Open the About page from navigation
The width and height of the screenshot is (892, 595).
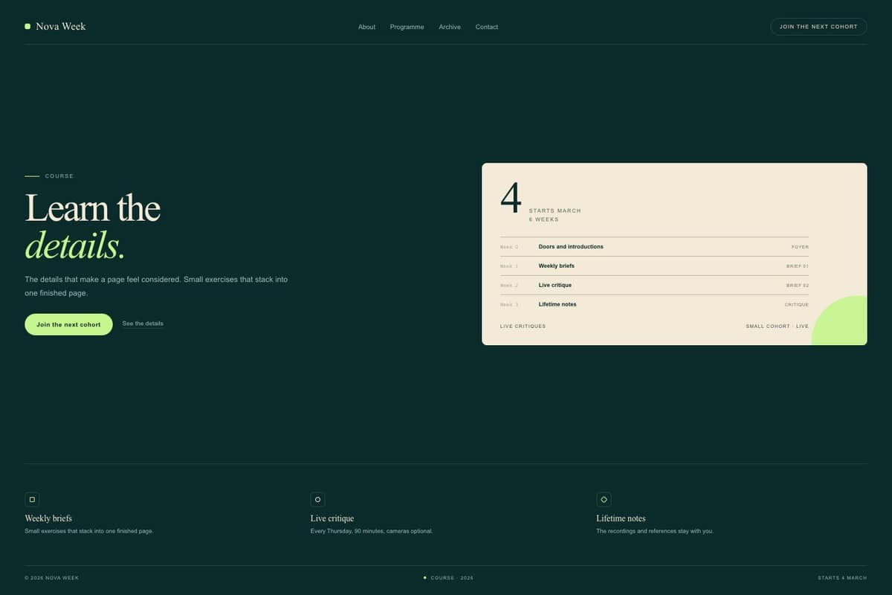366,27
